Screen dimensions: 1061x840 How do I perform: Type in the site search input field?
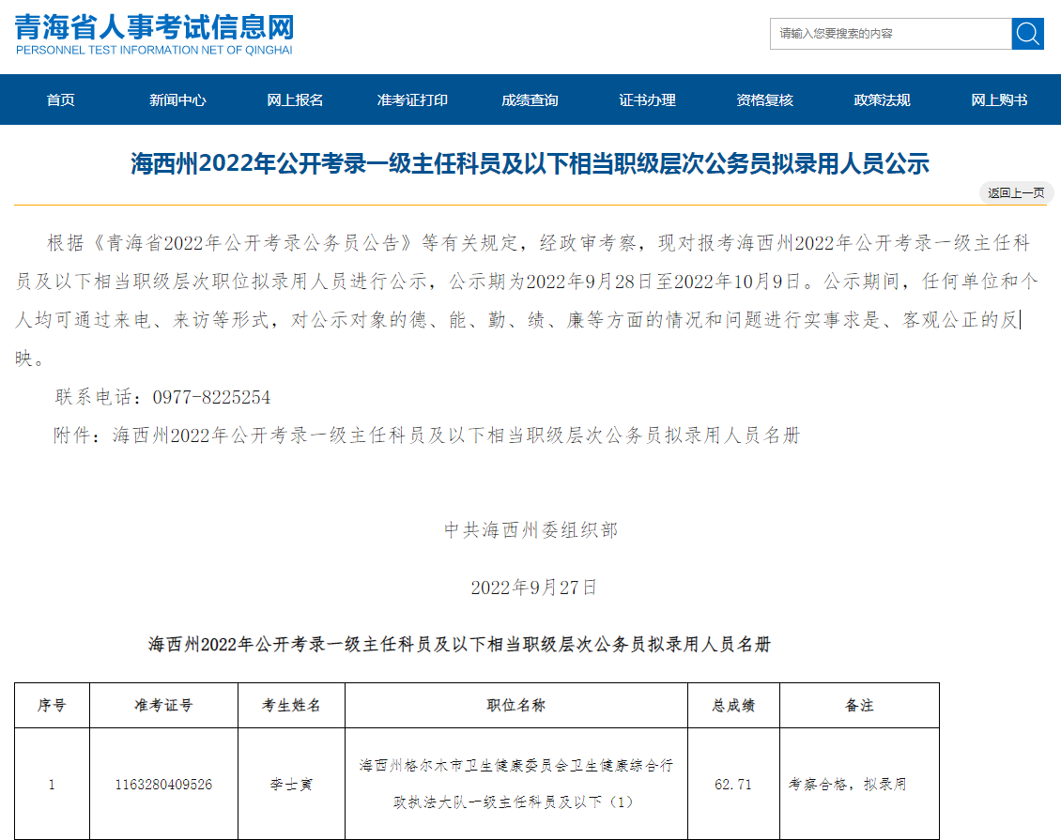889,34
